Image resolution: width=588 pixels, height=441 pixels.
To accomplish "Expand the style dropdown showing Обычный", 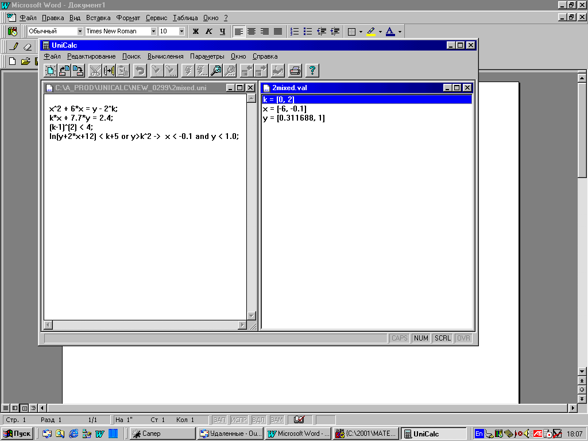I will tap(80, 31).
